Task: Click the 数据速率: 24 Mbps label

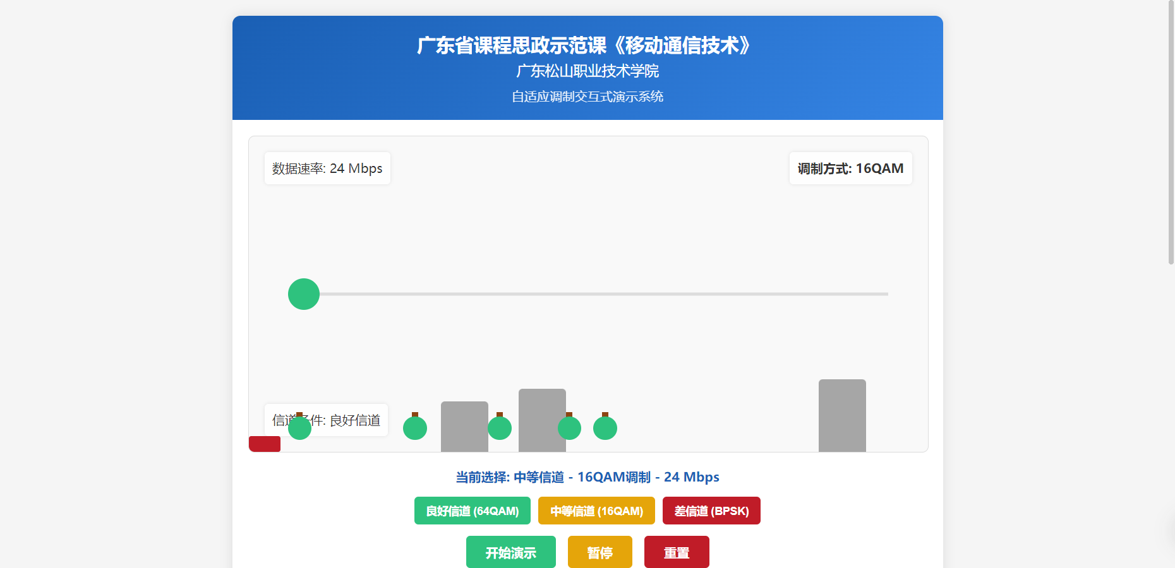Action: pos(327,169)
